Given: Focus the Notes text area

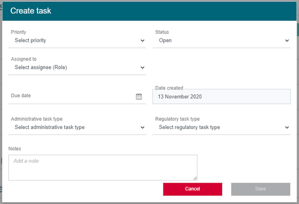Looking at the screenshot, I should (102, 168).
